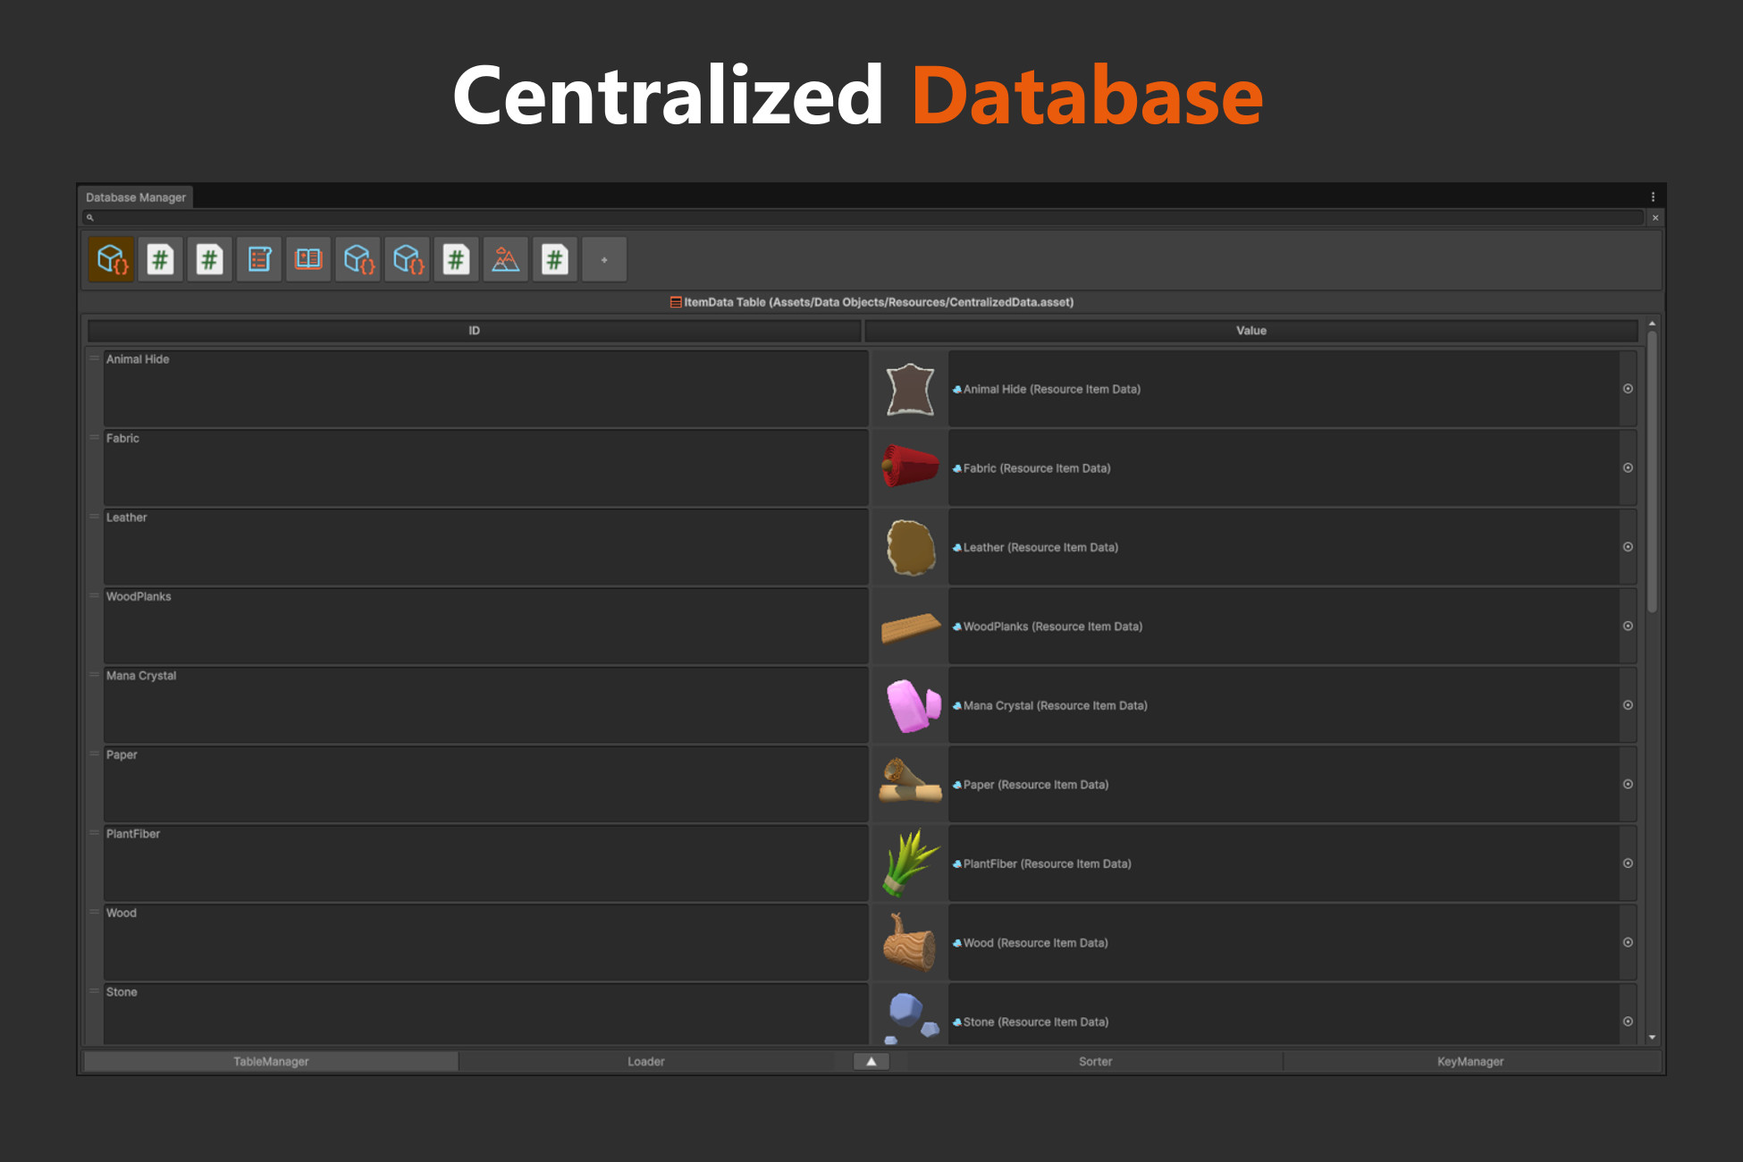Open the orange book table icon
Screen dimensions: 1743x1162
click(307, 259)
